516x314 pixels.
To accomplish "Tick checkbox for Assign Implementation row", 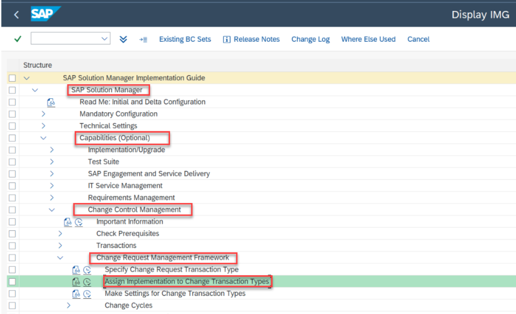I will tap(12, 282).
